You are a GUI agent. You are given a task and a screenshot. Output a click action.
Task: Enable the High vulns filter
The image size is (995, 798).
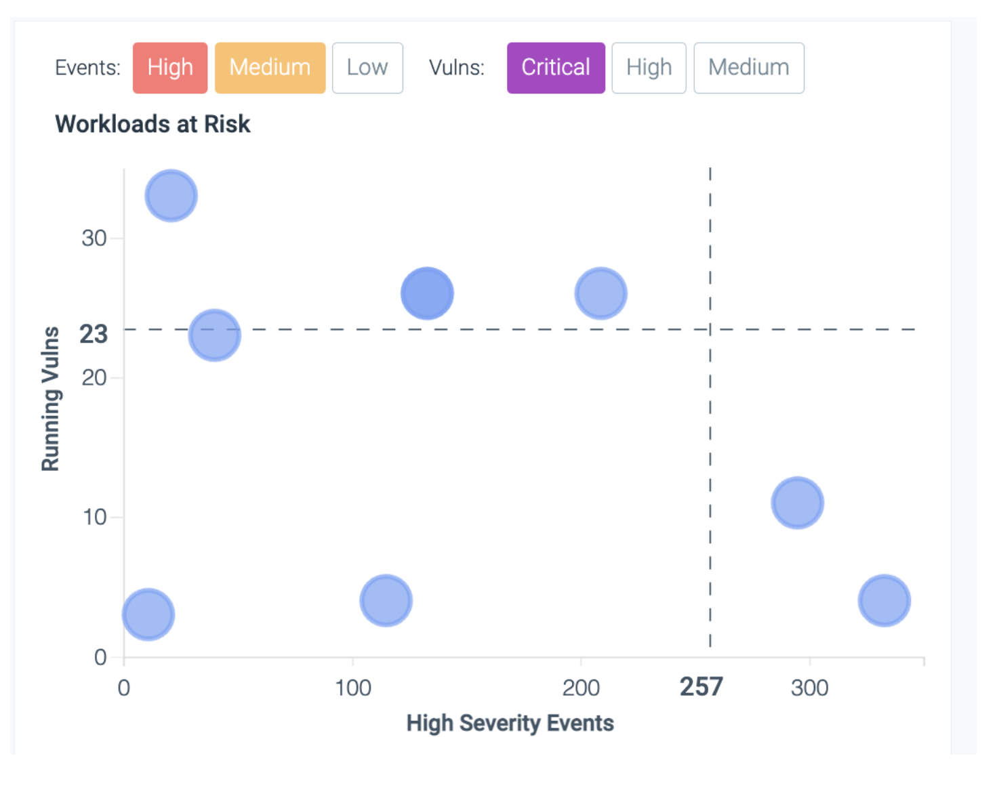pyautogui.click(x=648, y=67)
